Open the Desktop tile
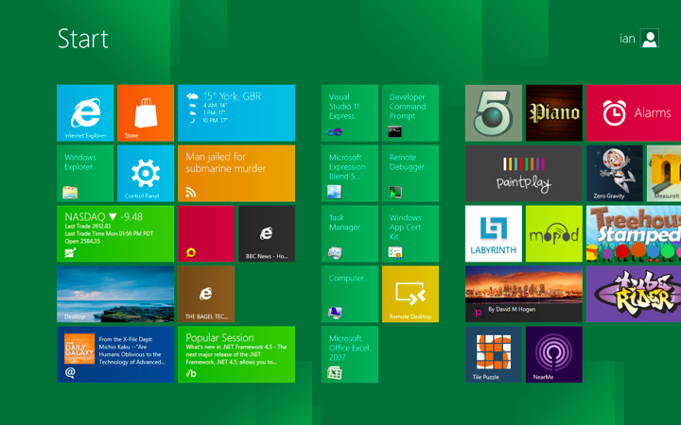This screenshot has width=681, height=425. coord(115,294)
